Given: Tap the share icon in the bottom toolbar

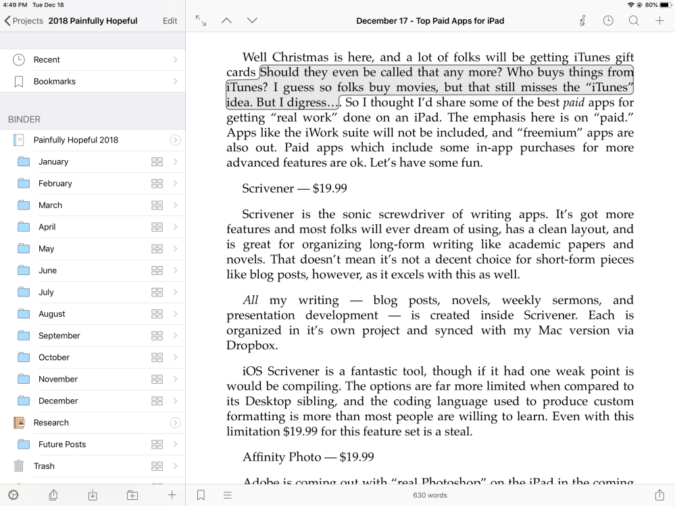Looking at the screenshot, I should (53, 495).
